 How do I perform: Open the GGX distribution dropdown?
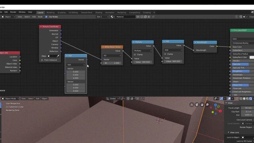coord(242,39)
